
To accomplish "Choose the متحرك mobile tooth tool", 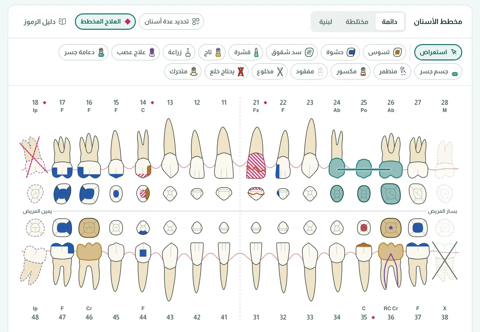I will click(x=183, y=71).
